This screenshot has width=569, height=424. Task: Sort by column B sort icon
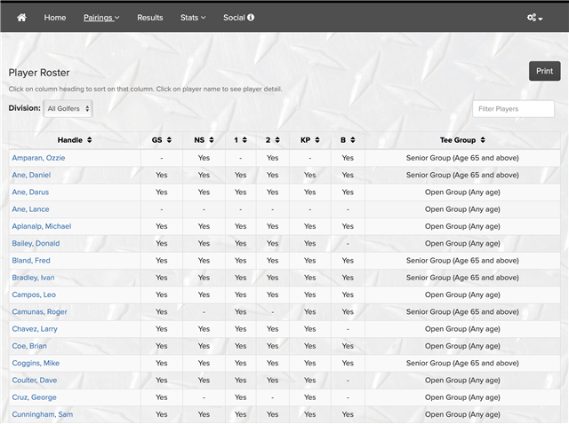353,140
